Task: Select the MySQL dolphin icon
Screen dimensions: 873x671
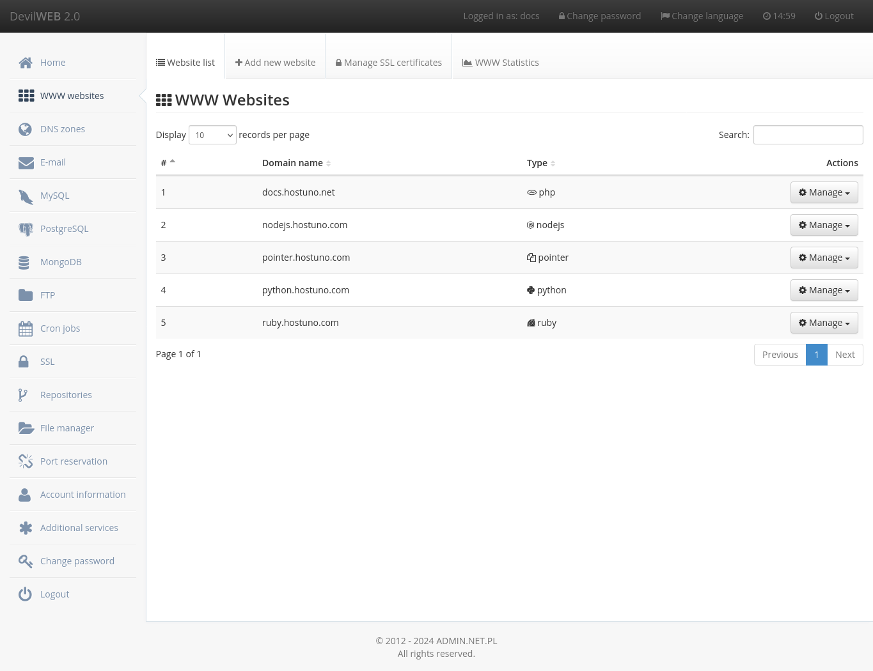Action: pyautogui.click(x=26, y=195)
